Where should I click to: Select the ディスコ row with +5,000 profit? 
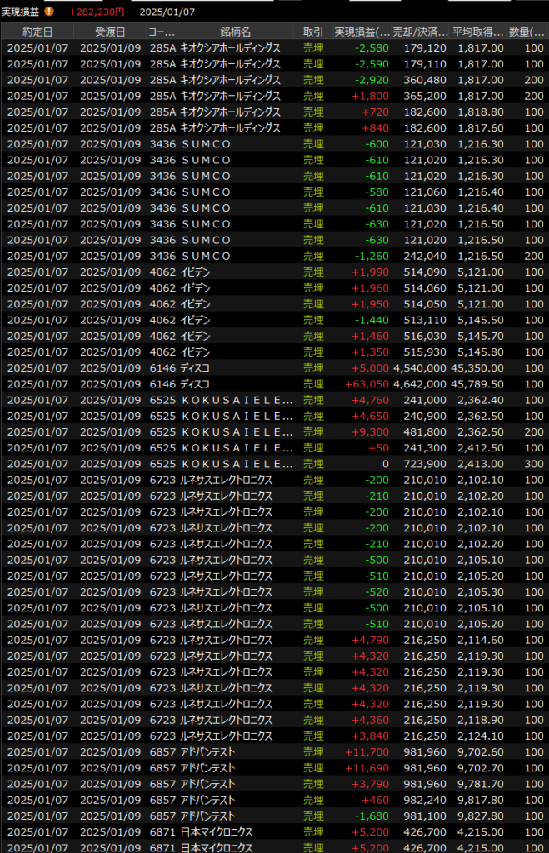click(275, 368)
